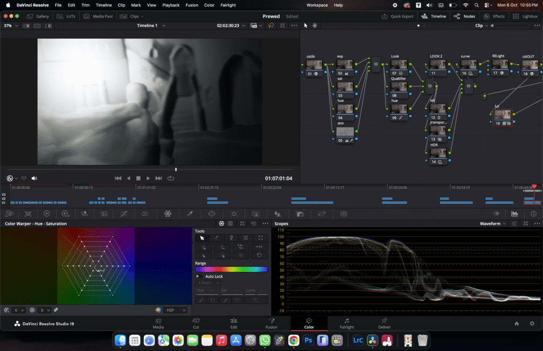Screen dimensions: 543x351
Task: Open the Qualifier eyedropper palette
Action: 189,213
